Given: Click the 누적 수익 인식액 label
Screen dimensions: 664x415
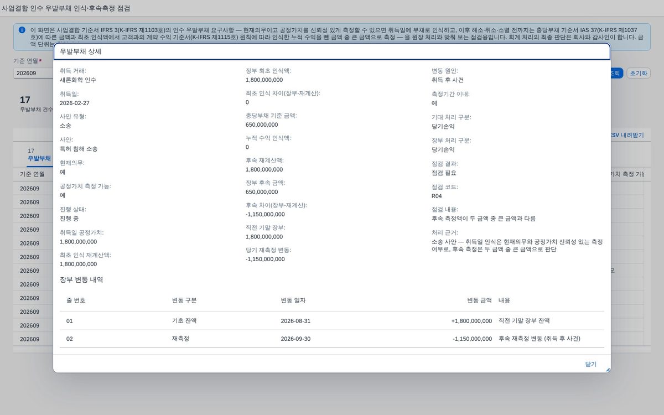Looking at the screenshot, I should click(268, 138).
